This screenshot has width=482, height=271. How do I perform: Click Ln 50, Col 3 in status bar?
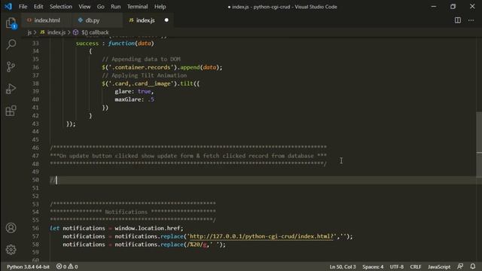pos(343,266)
